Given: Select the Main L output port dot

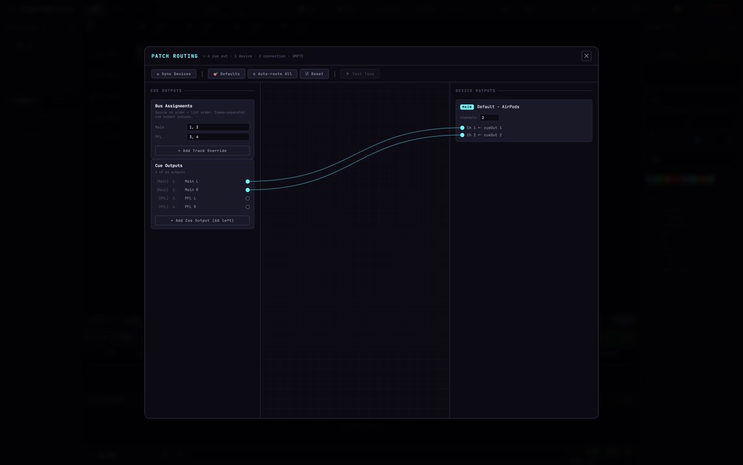Looking at the screenshot, I should (x=248, y=181).
